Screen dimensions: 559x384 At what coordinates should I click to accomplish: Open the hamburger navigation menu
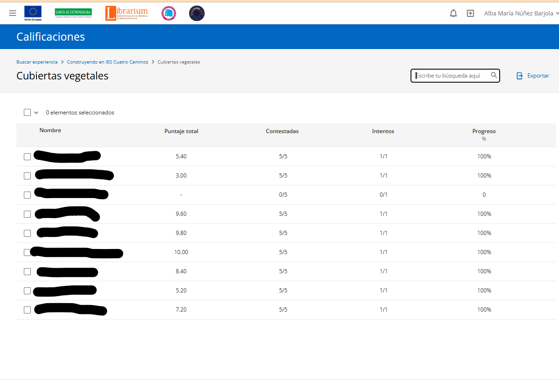(13, 13)
